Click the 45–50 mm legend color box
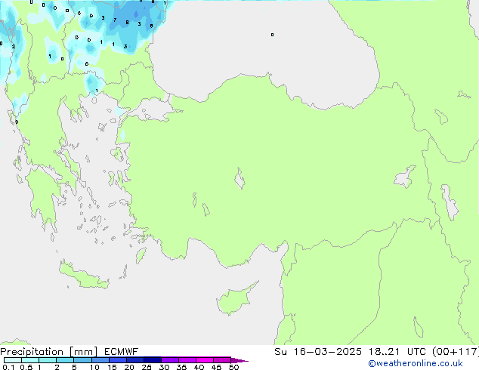This screenshot has height=370, width=479. [x=222, y=360]
